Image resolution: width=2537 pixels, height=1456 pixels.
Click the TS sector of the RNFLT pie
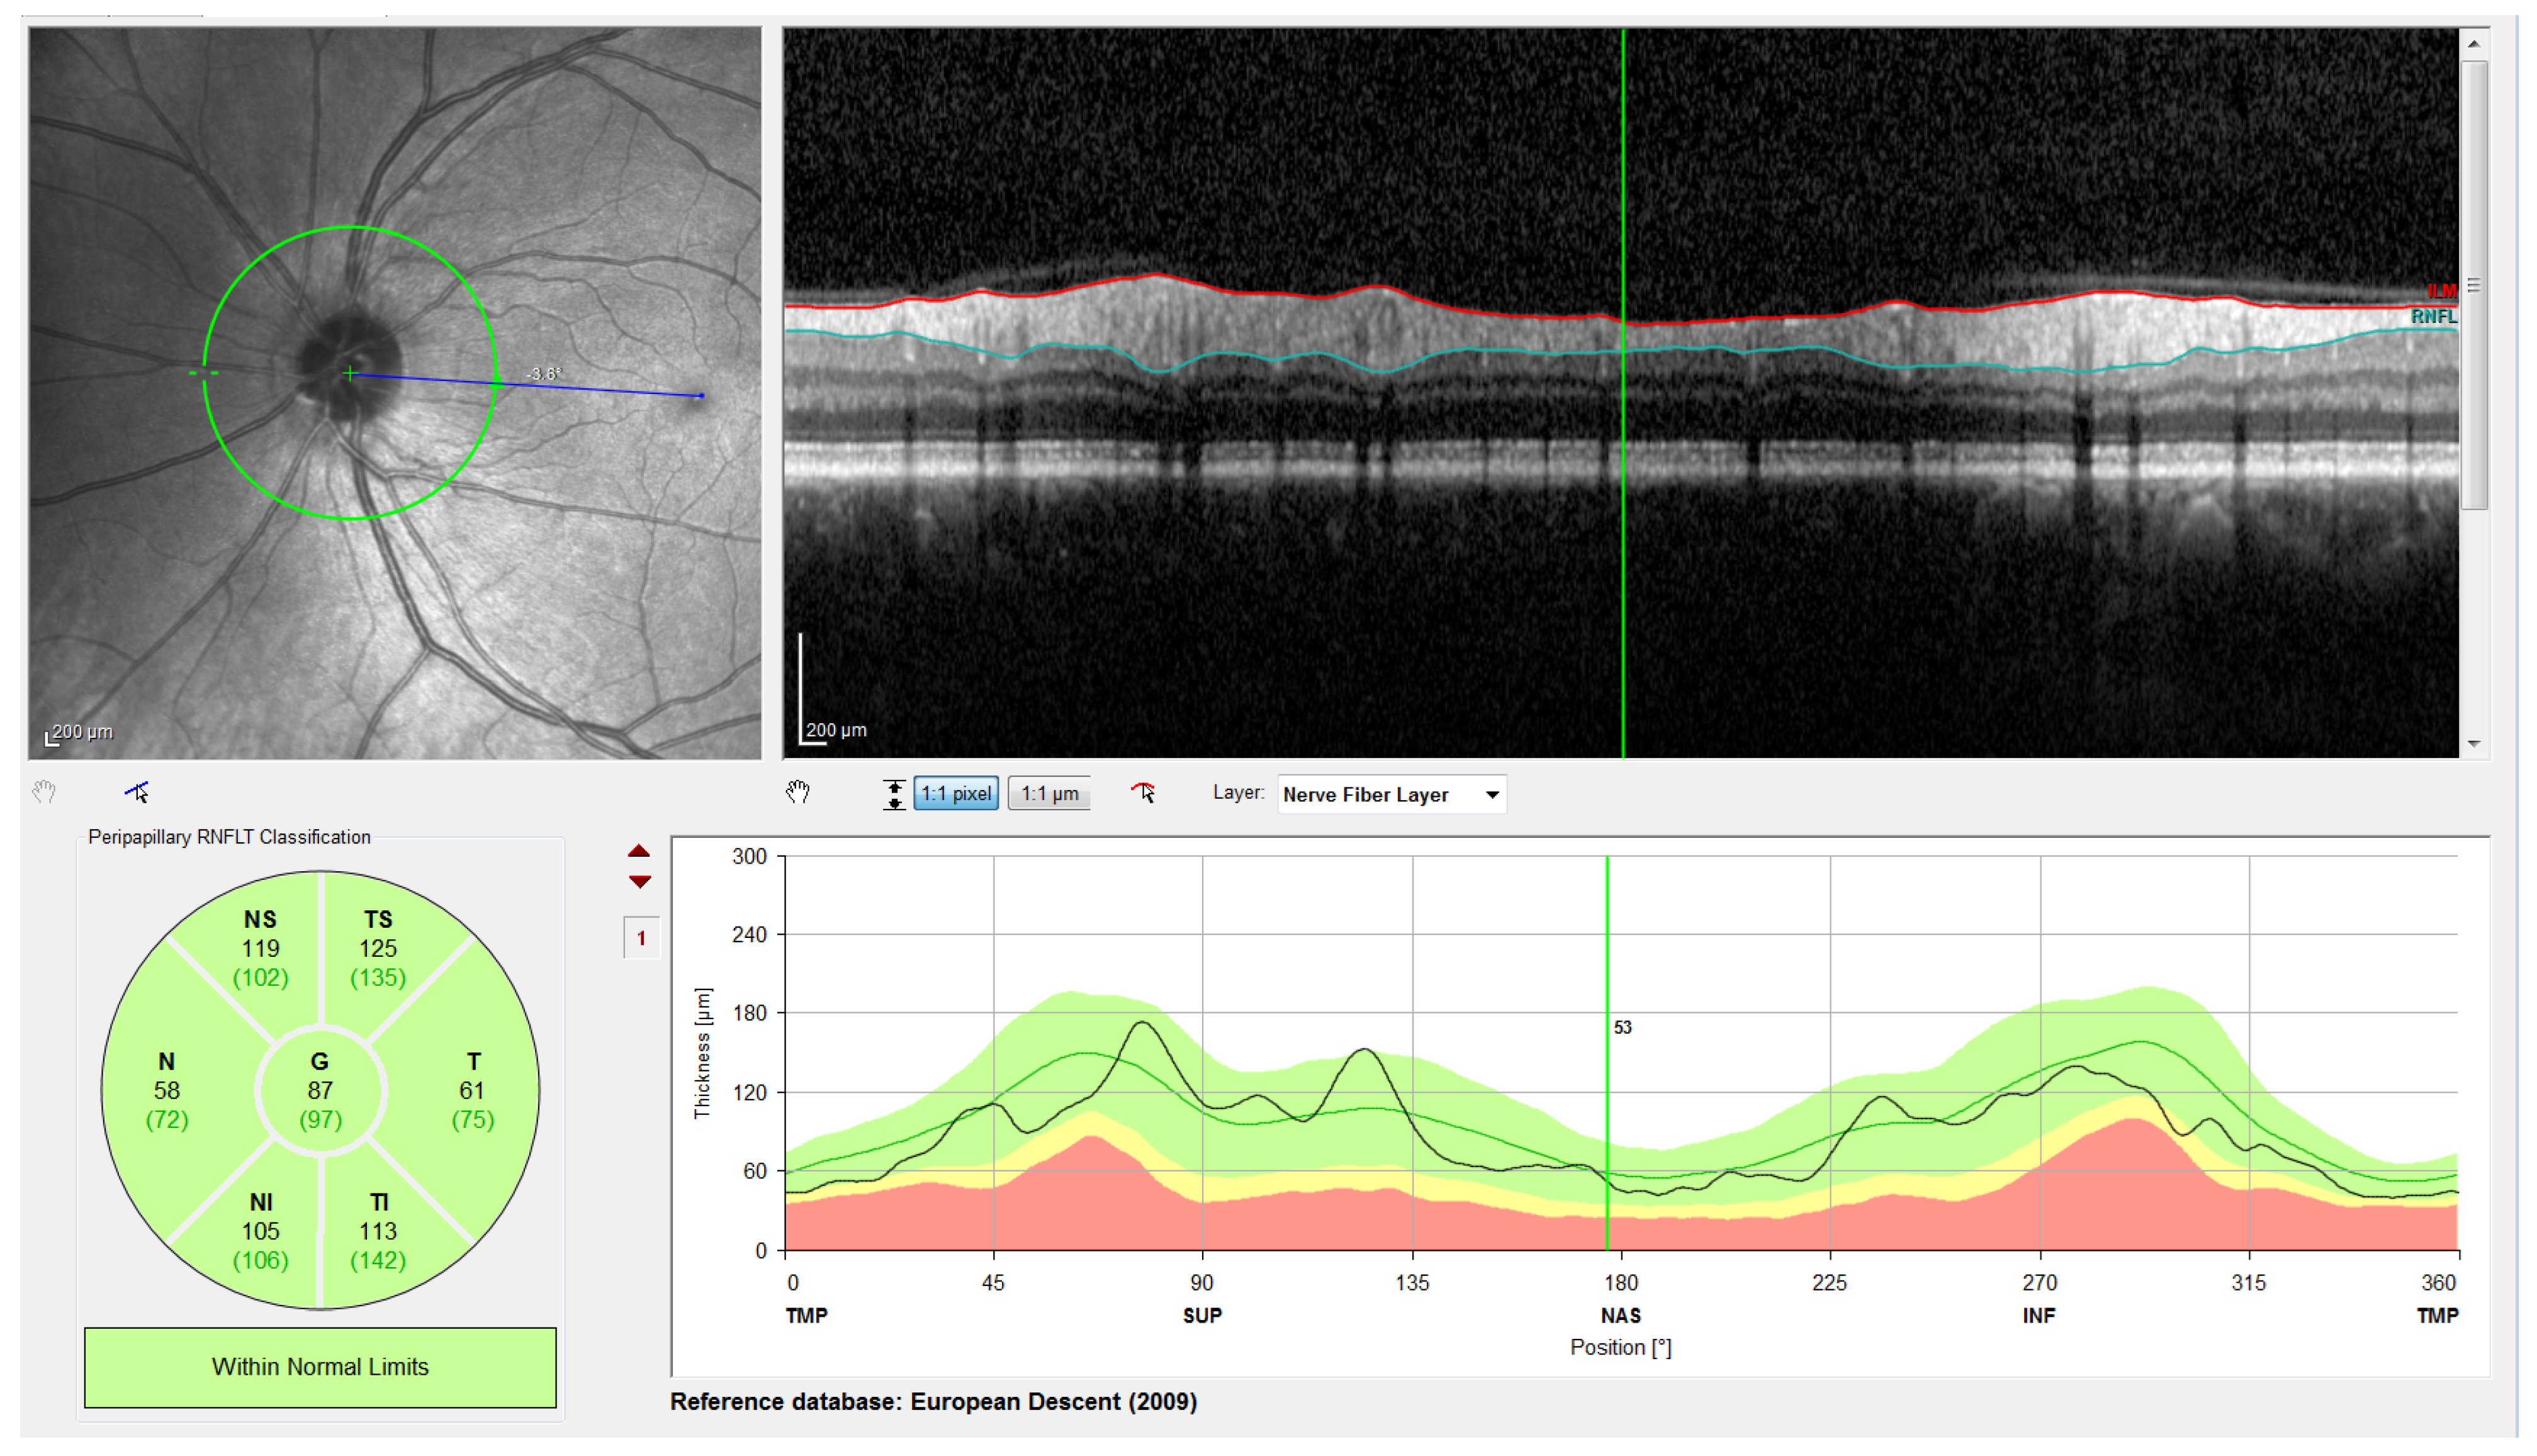378,947
